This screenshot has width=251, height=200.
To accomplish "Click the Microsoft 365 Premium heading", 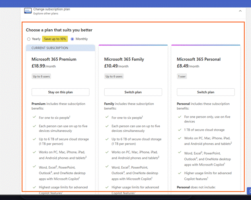I will point(54,59).
